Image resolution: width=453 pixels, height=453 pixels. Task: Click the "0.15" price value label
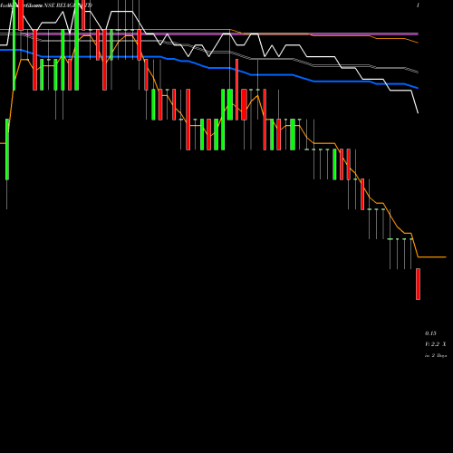[430, 333]
